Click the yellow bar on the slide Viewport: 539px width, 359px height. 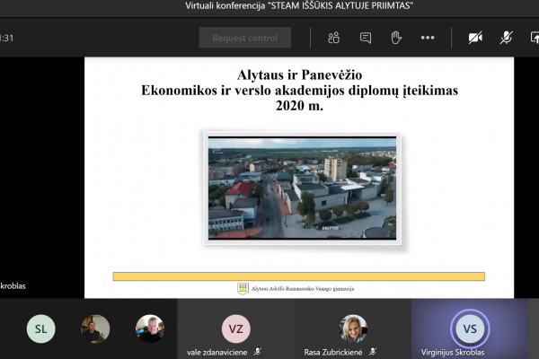pyautogui.click(x=299, y=276)
